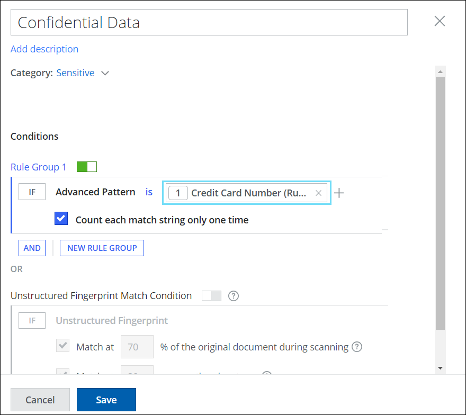Click the AND button
466x415 pixels.
click(32, 248)
